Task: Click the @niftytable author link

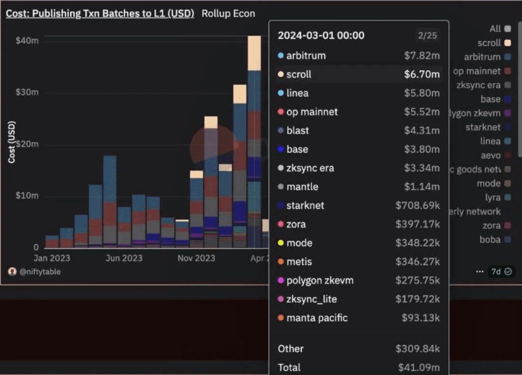Action: [39, 272]
